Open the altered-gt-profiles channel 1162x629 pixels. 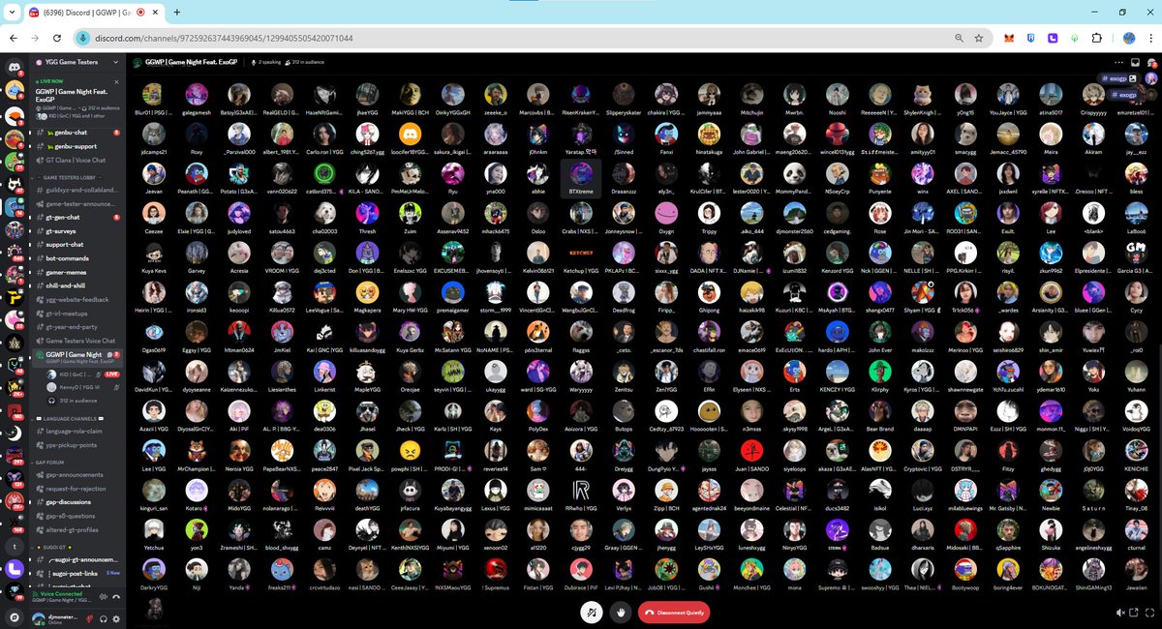pos(79,530)
